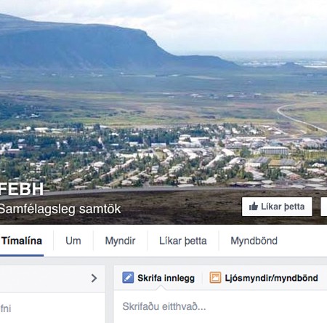Open the Um tab

coord(73,241)
